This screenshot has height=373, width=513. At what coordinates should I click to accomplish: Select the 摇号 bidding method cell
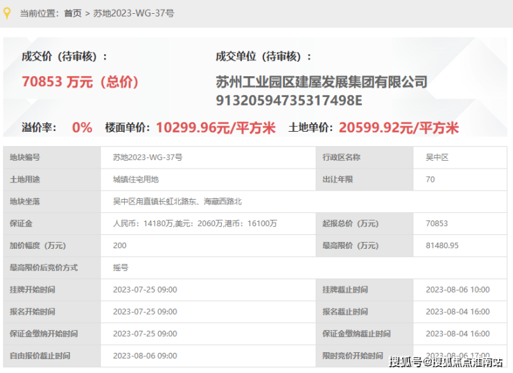(121, 268)
